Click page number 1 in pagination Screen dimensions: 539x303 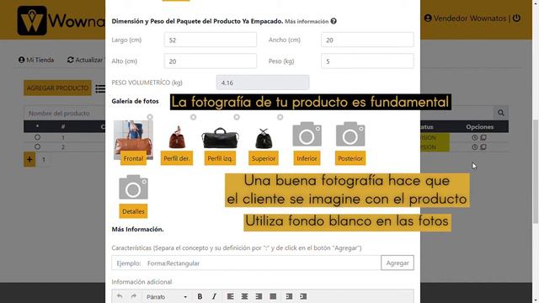click(44, 159)
